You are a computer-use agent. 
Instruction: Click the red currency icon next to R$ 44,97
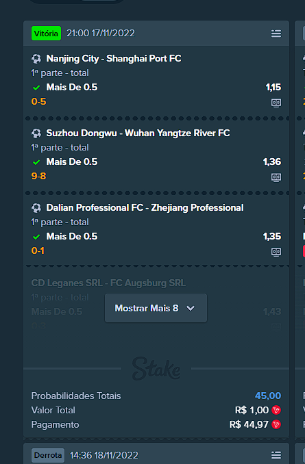[x=276, y=424]
